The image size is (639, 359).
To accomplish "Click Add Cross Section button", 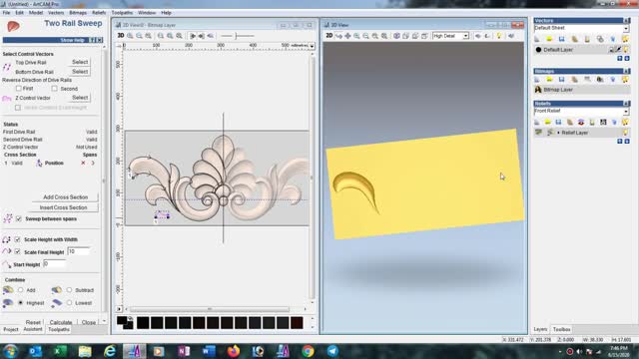I will point(65,197).
